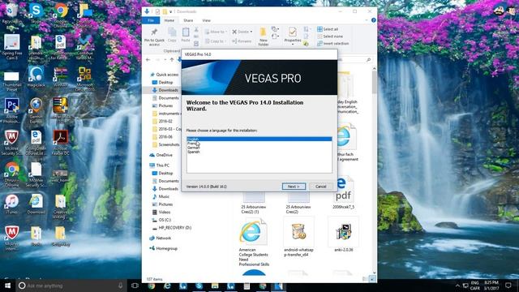Select OS (C:) drive

(161, 220)
